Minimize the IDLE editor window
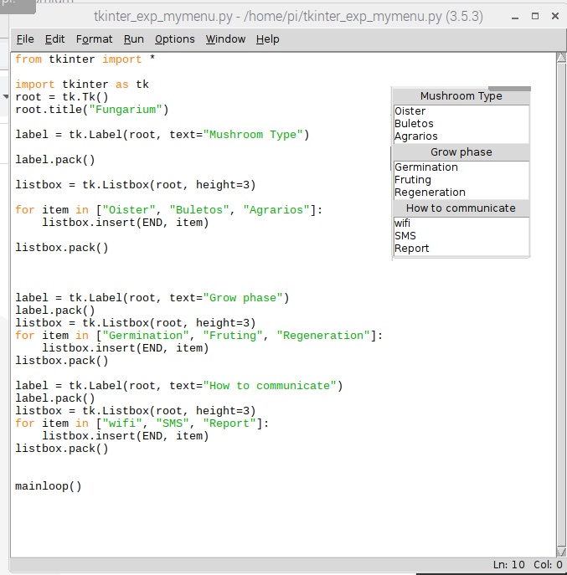 click(515, 17)
